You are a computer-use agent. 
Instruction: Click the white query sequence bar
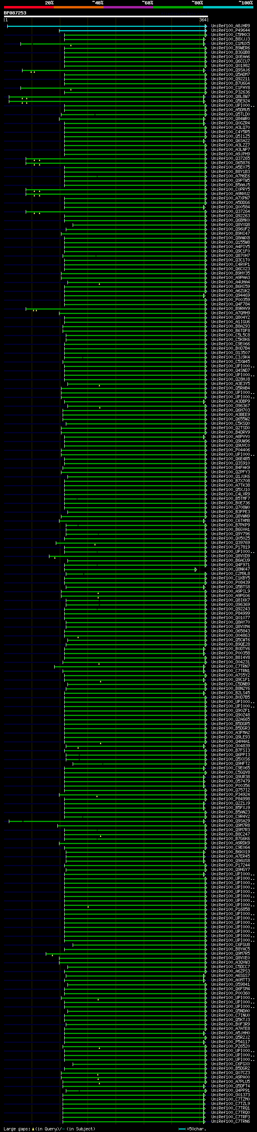pyautogui.click(x=106, y=16)
